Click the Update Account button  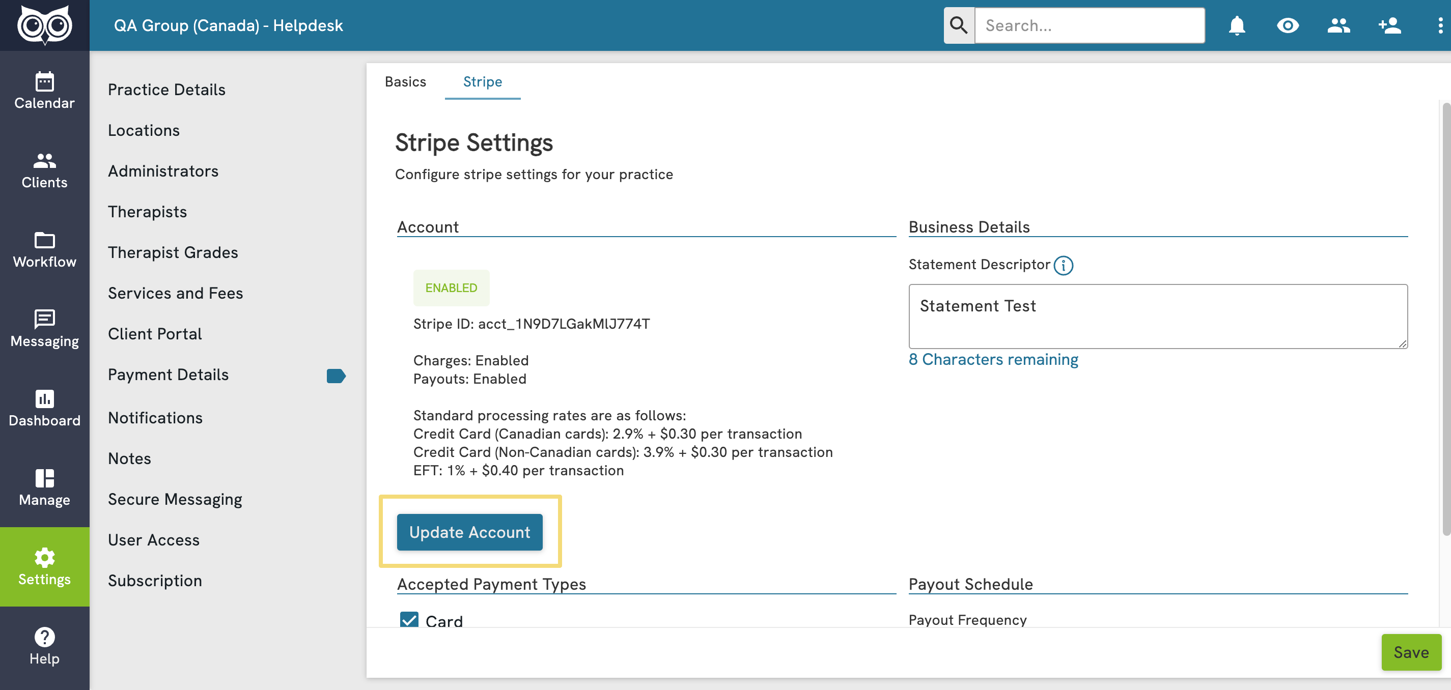point(470,532)
